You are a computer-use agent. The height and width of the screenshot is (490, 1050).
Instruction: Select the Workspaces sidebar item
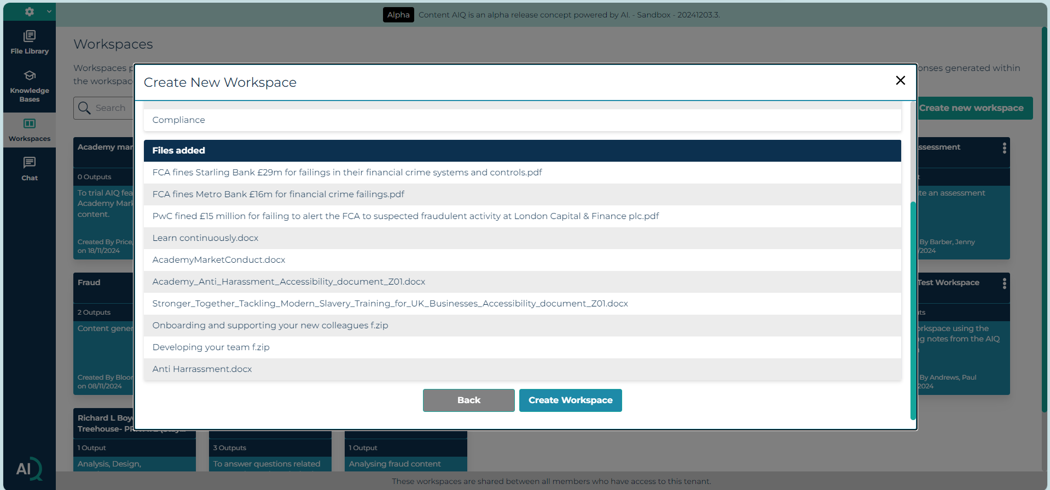pyautogui.click(x=30, y=130)
